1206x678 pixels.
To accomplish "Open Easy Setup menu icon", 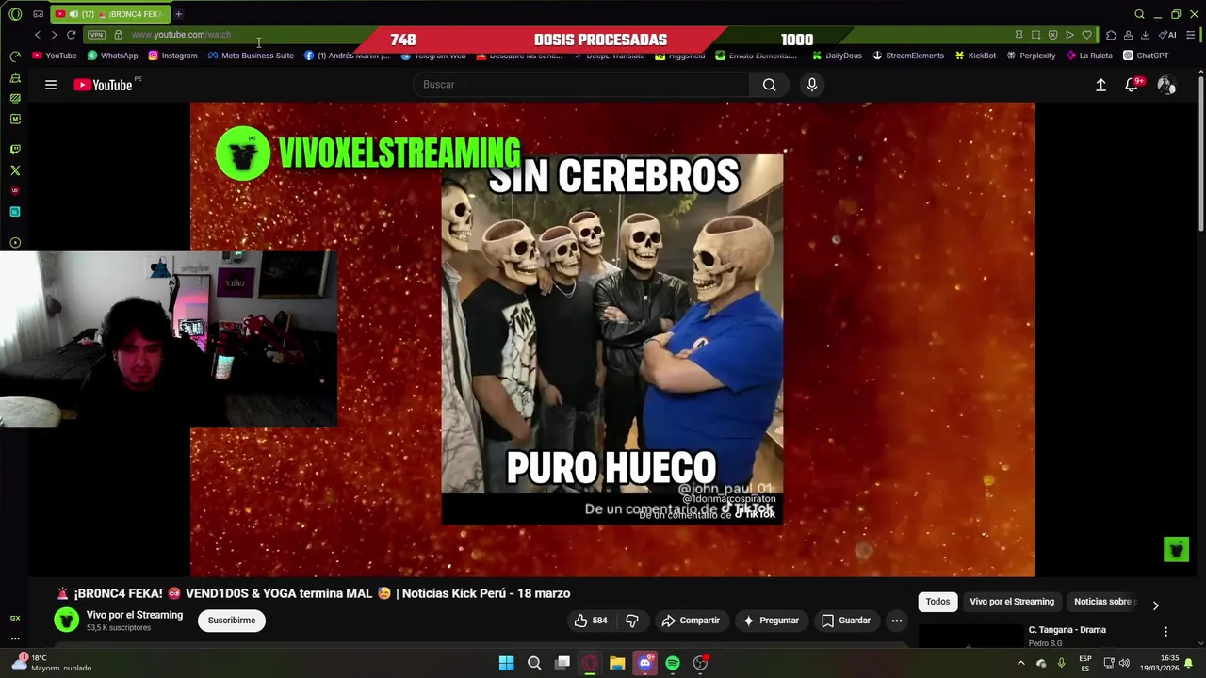I will click(x=1191, y=35).
